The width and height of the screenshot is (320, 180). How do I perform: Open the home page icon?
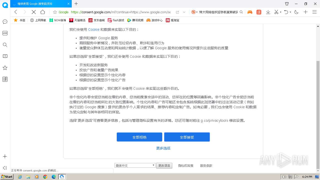(x=42, y=12)
